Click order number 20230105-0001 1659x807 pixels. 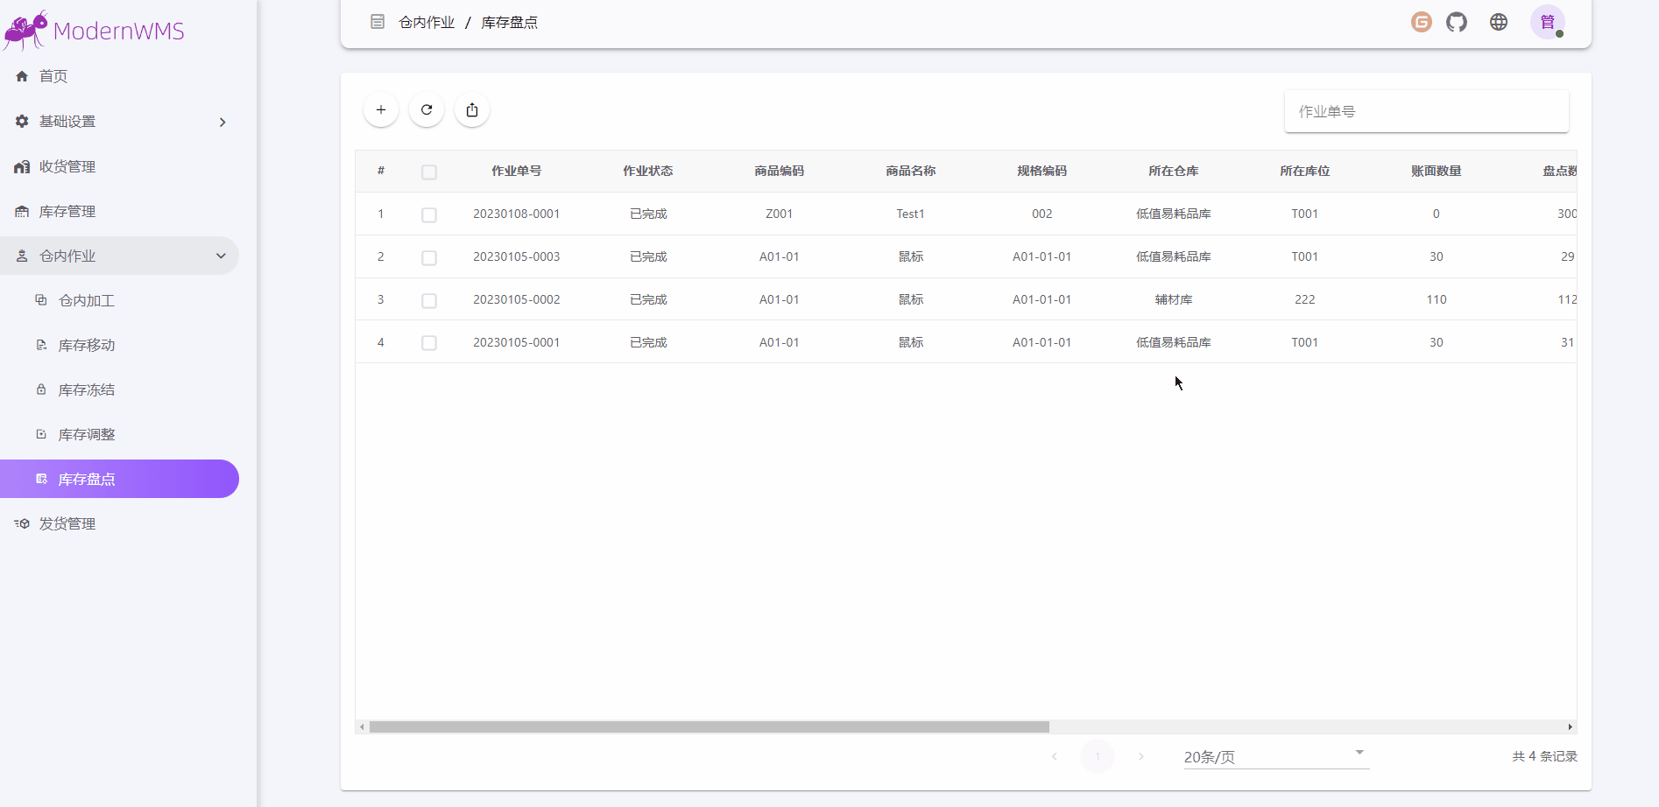coord(517,342)
